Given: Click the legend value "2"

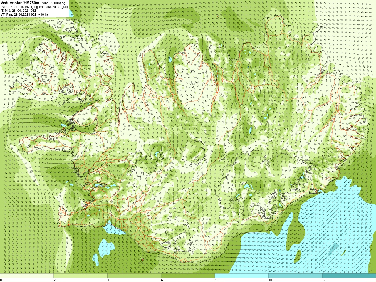Looking at the screenshot, I should pos(55,280).
